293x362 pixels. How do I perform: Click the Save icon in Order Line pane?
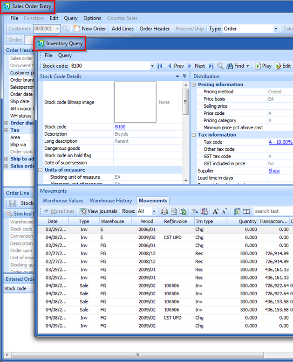tap(12, 203)
